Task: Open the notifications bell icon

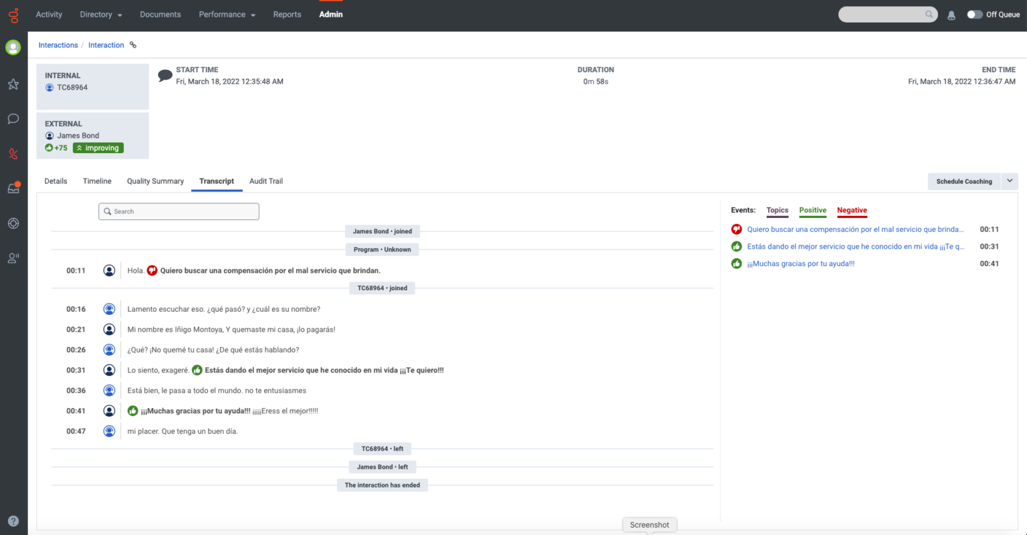Action: tap(951, 14)
